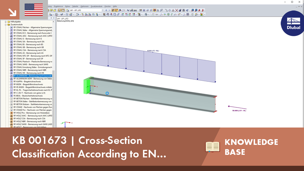Close the navigator panel with its X

click(54, 18)
